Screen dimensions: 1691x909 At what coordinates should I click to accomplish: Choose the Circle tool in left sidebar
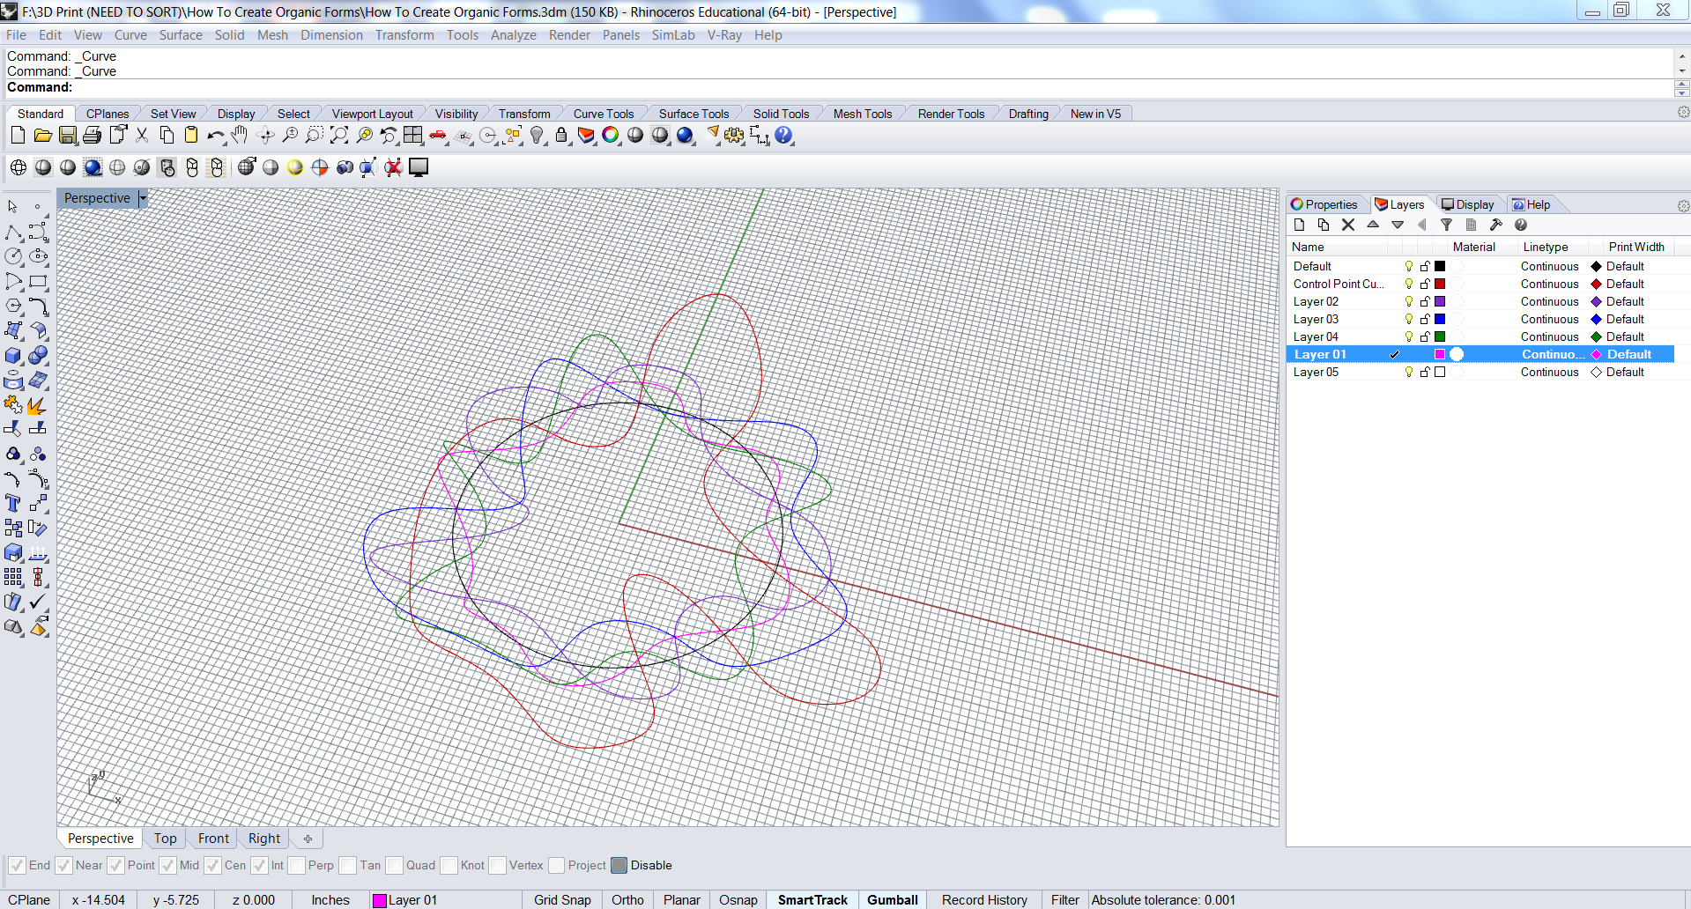click(14, 256)
